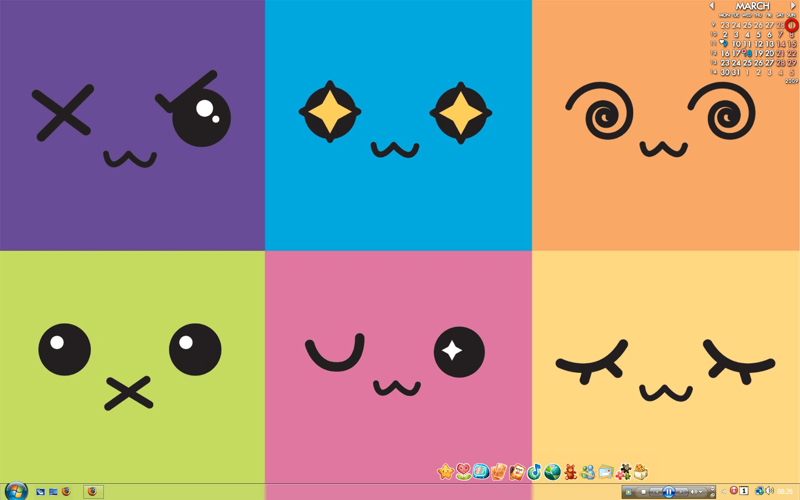Click the media toolbar expand arrows
Screen dimensions: 800x500
pyautogui.click(x=713, y=489)
